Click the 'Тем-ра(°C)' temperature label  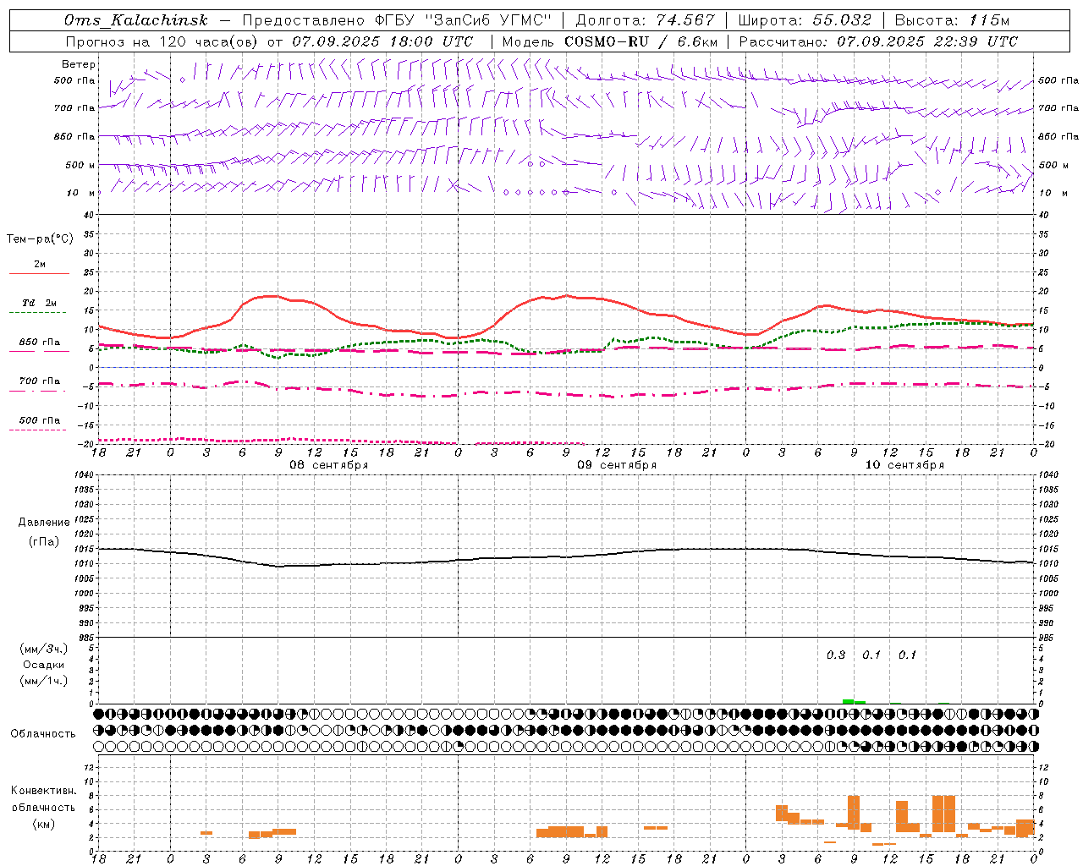click(40, 239)
